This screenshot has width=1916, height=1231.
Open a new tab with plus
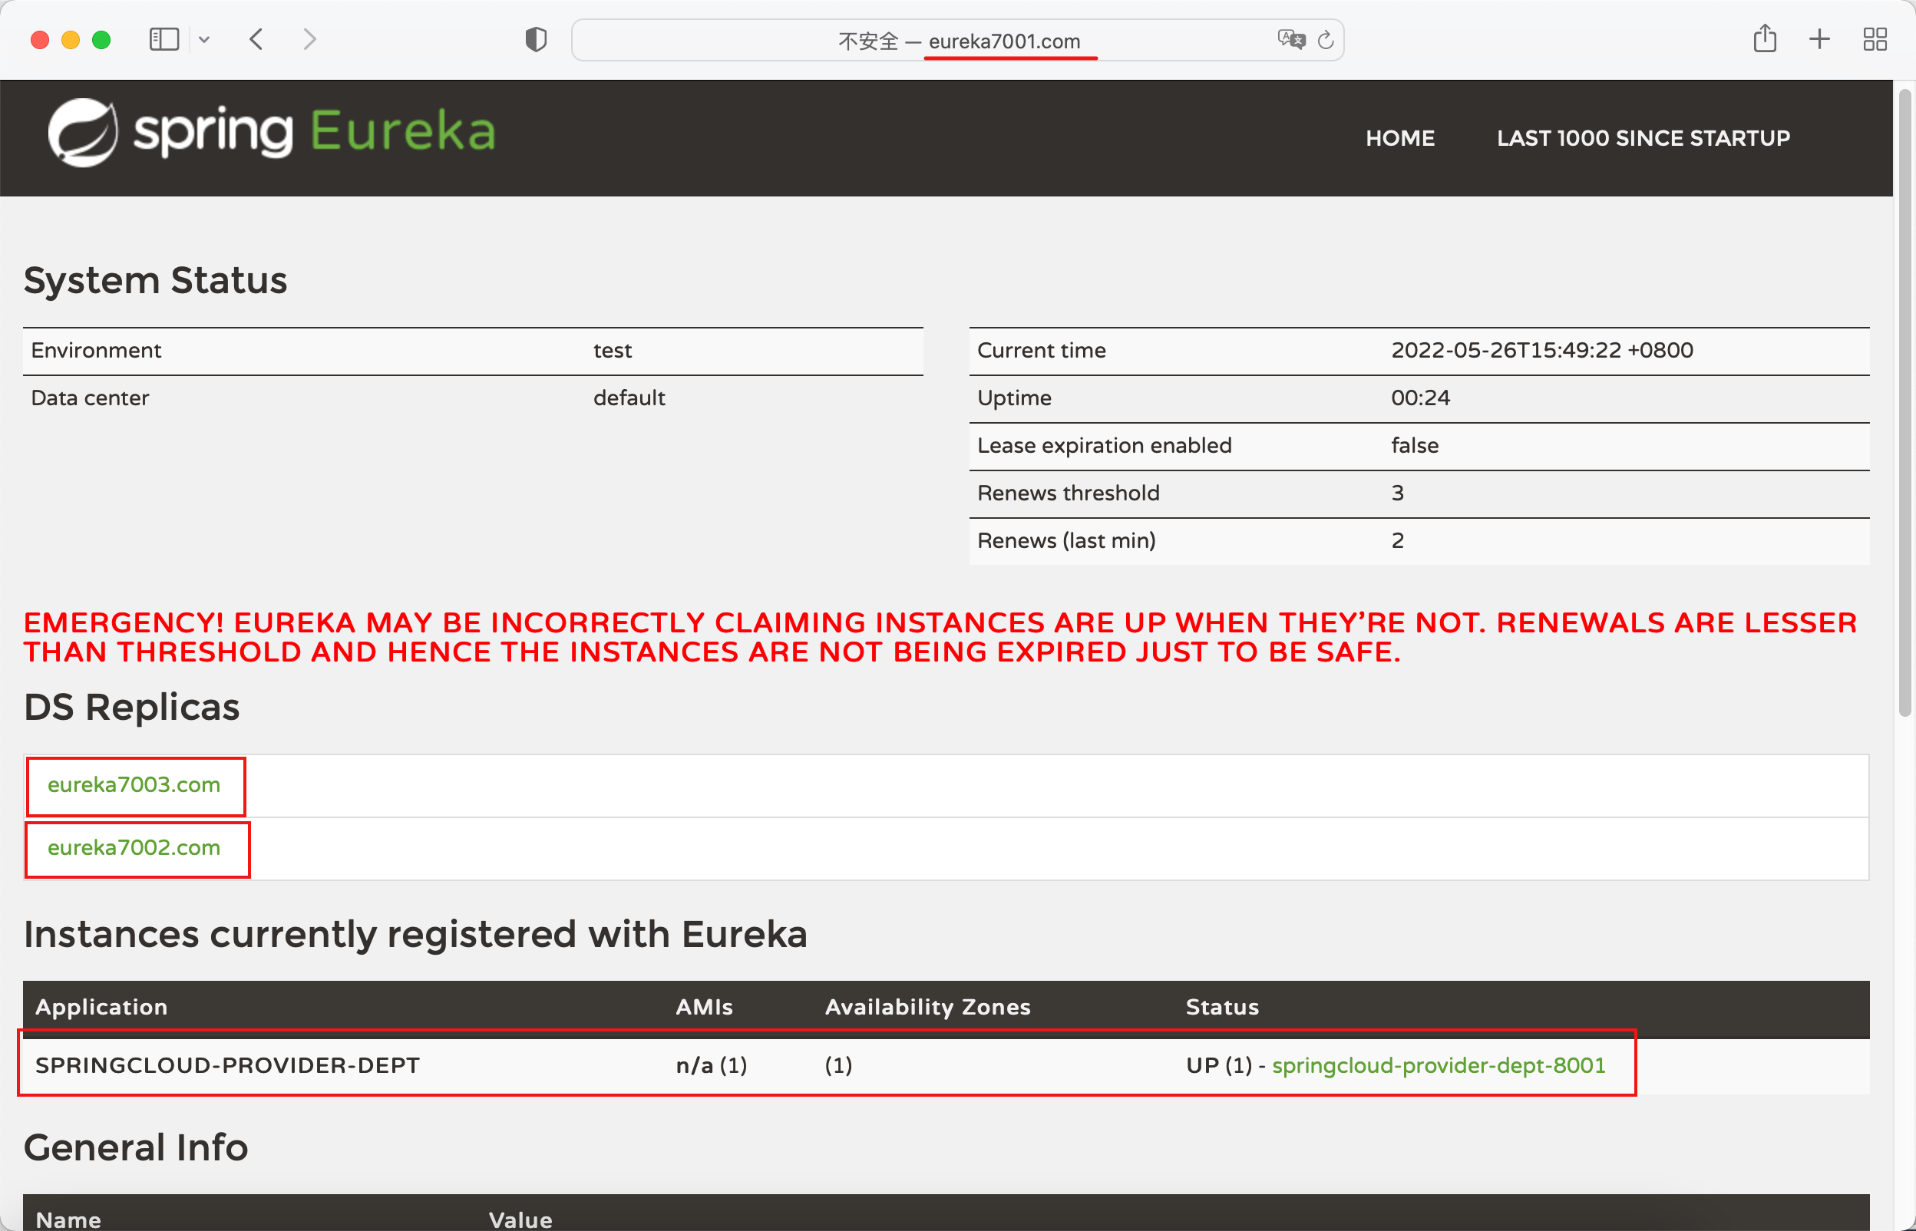point(1819,39)
